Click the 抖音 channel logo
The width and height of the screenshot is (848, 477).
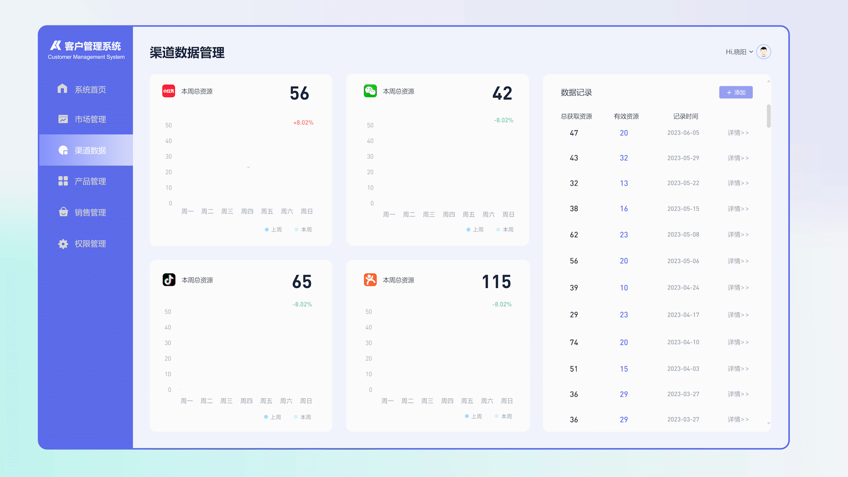tap(168, 280)
